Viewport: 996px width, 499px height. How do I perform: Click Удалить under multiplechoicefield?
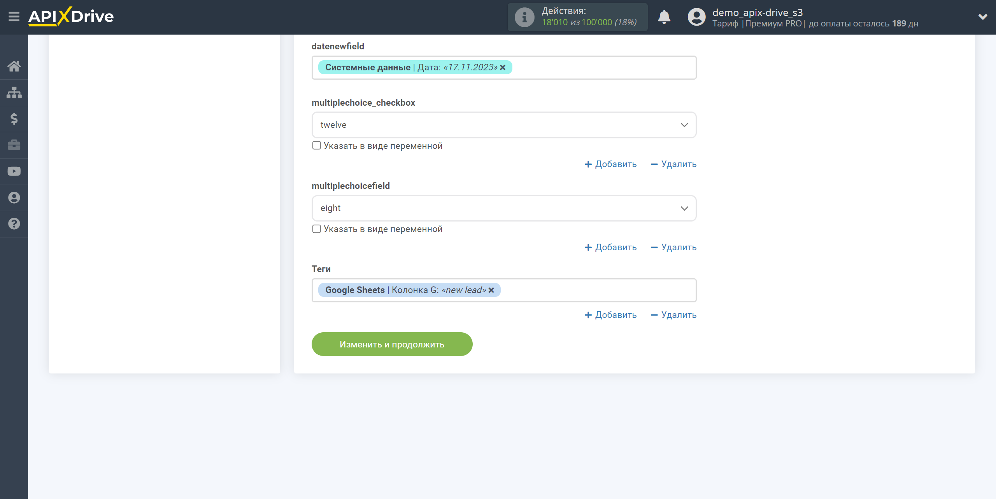673,247
